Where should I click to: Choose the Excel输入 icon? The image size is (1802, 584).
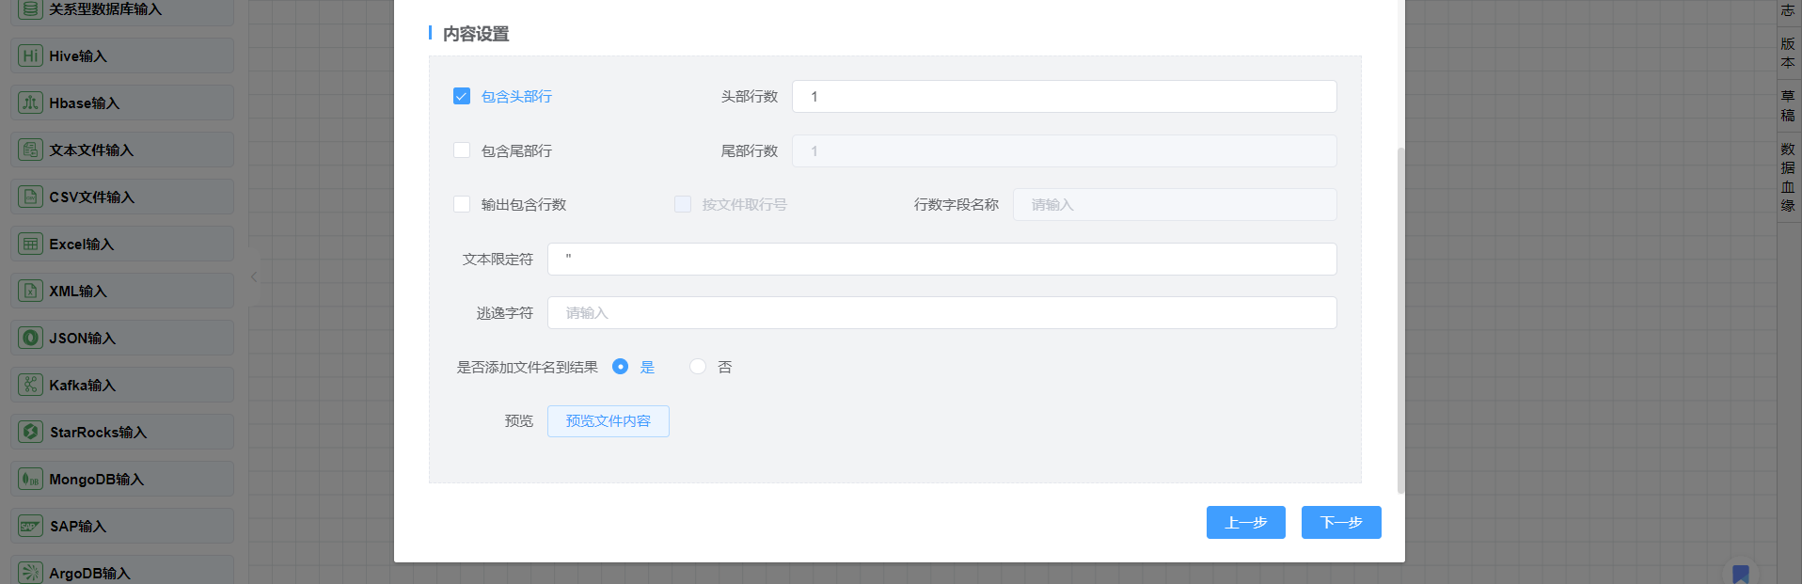(x=30, y=244)
